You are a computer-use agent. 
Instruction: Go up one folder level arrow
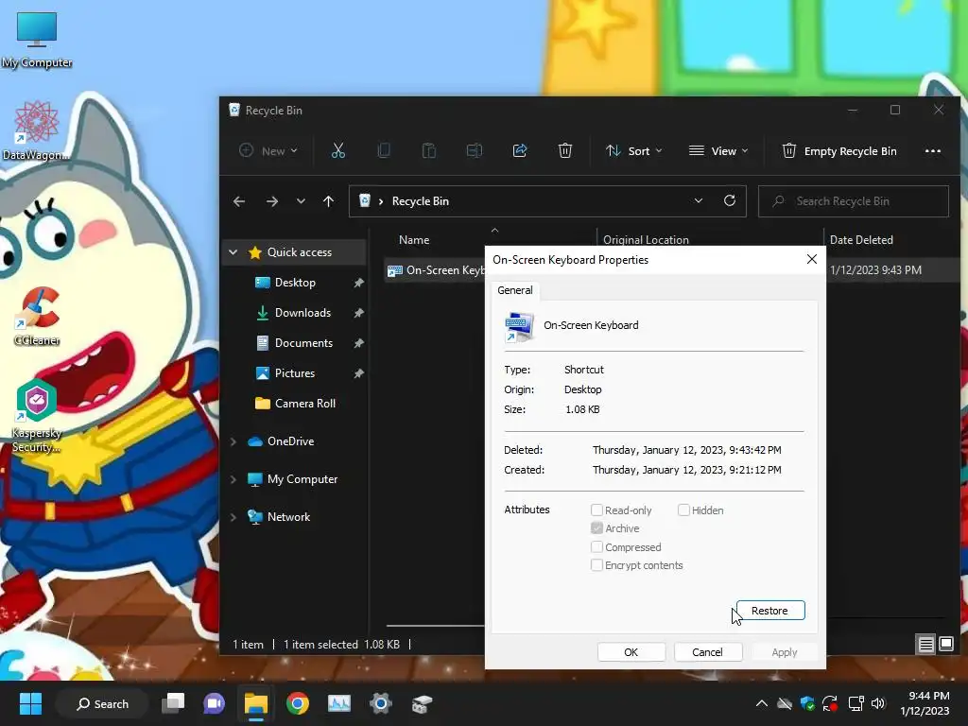click(328, 201)
